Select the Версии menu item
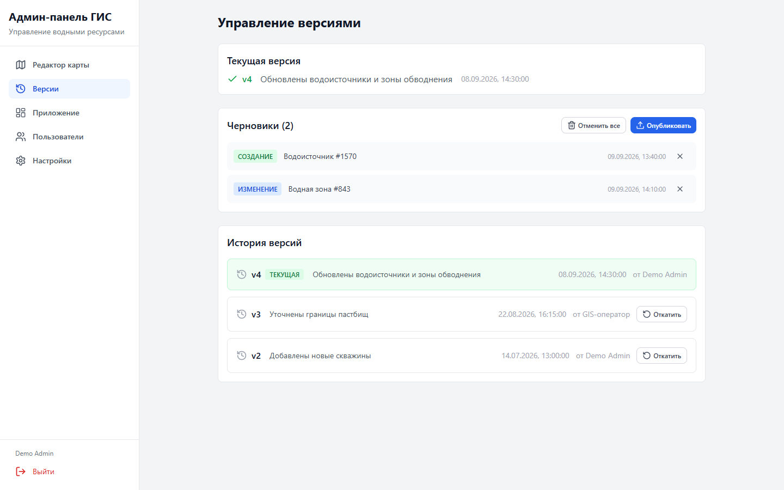The height and width of the screenshot is (490, 784). tap(69, 89)
